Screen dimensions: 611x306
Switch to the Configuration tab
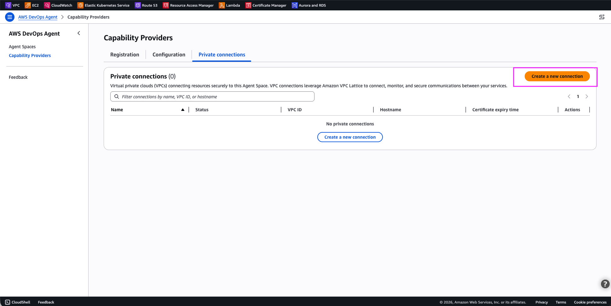169,55
